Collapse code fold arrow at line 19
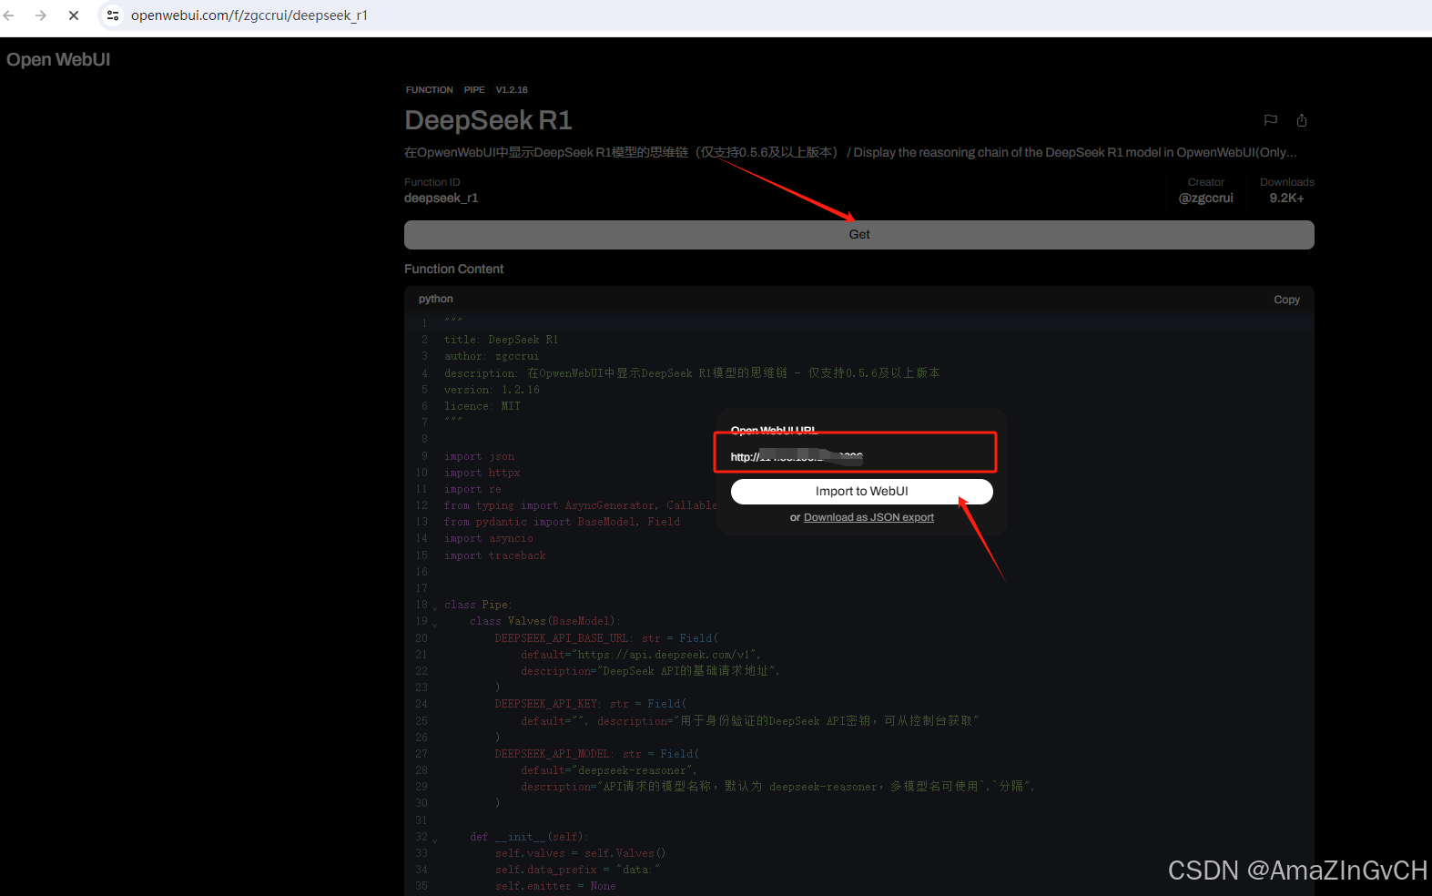1432x896 pixels. [x=434, y=624]
